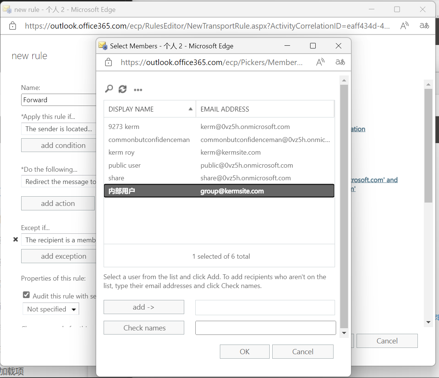
Task: Remove the exception with X icon
Action: coord(16,240)
